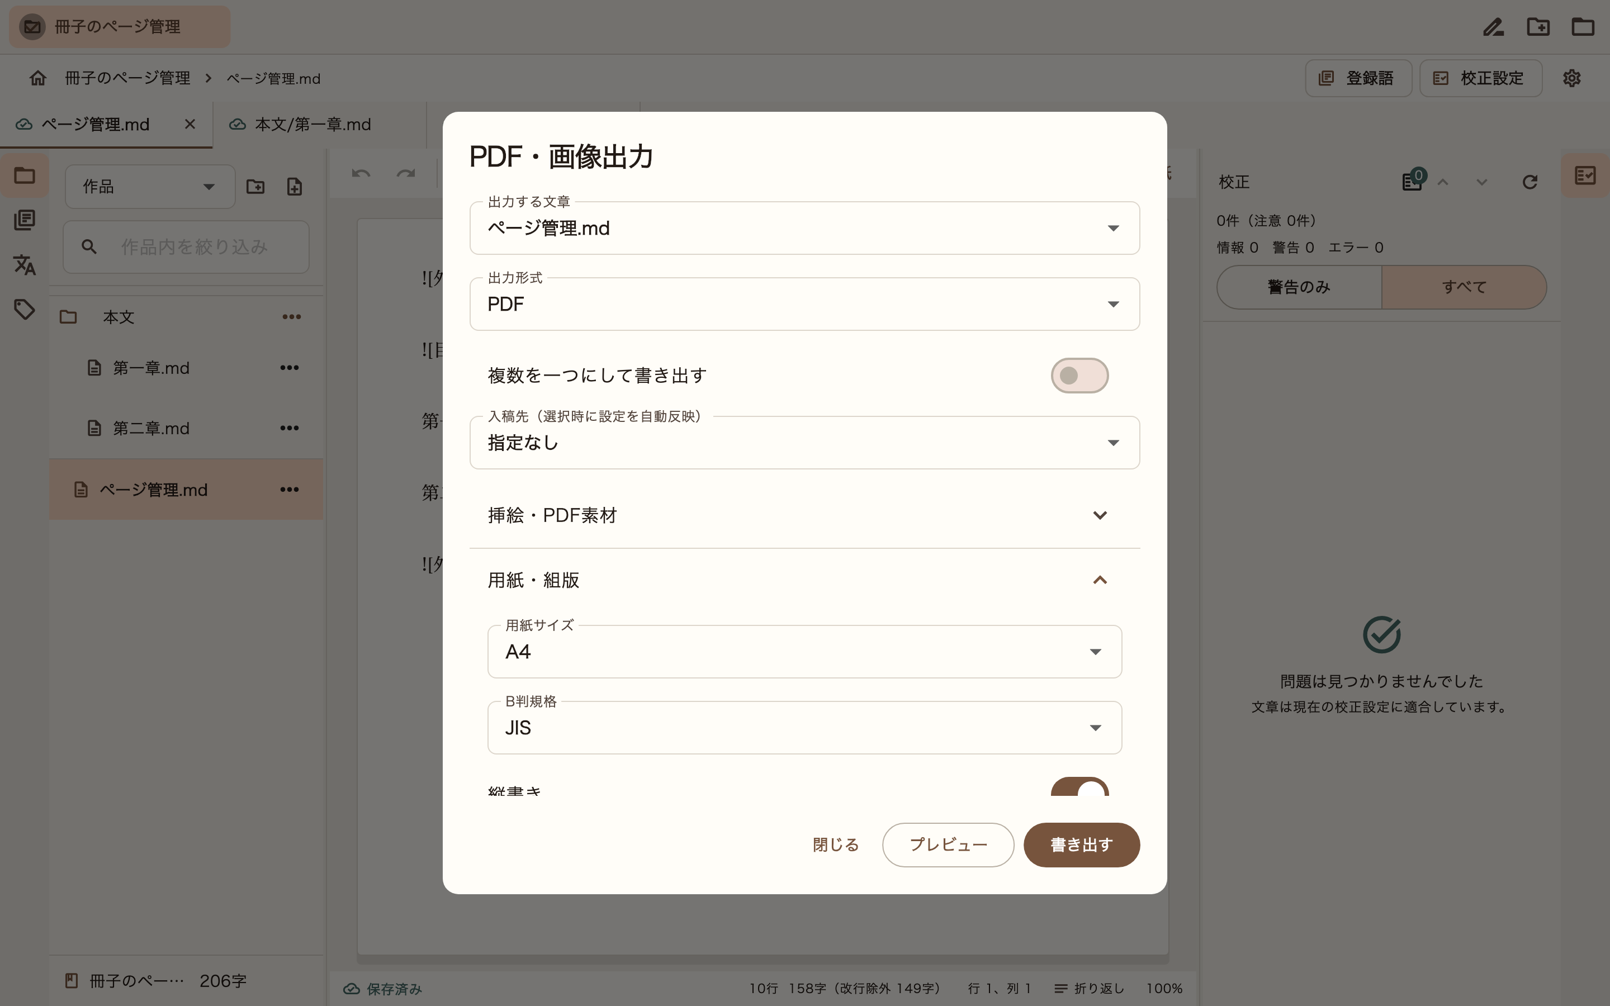Toggle 複数を一つにして書き出す switch
This screenshot has height=1006, width=1610.
coord(1079,376)
